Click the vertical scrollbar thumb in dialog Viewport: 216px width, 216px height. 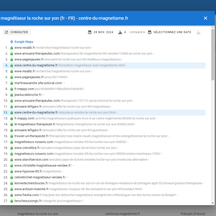point(213,55)
